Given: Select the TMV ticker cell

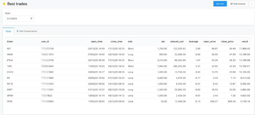Looking at the screenshot, I should pyautogui.click(x=9, y=66).
